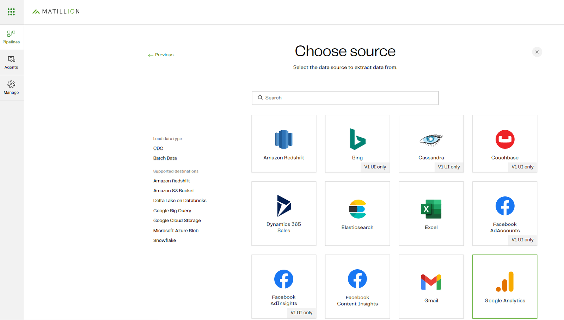The height and width of the screenshot is (320, 564).
Task: Click V1 UI only badge on Facebook AdInsights
Action: (x=301, y=313)
